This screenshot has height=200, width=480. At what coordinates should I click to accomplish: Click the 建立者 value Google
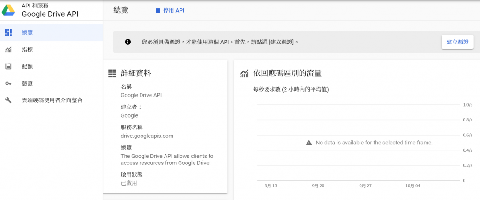[129, 116]
